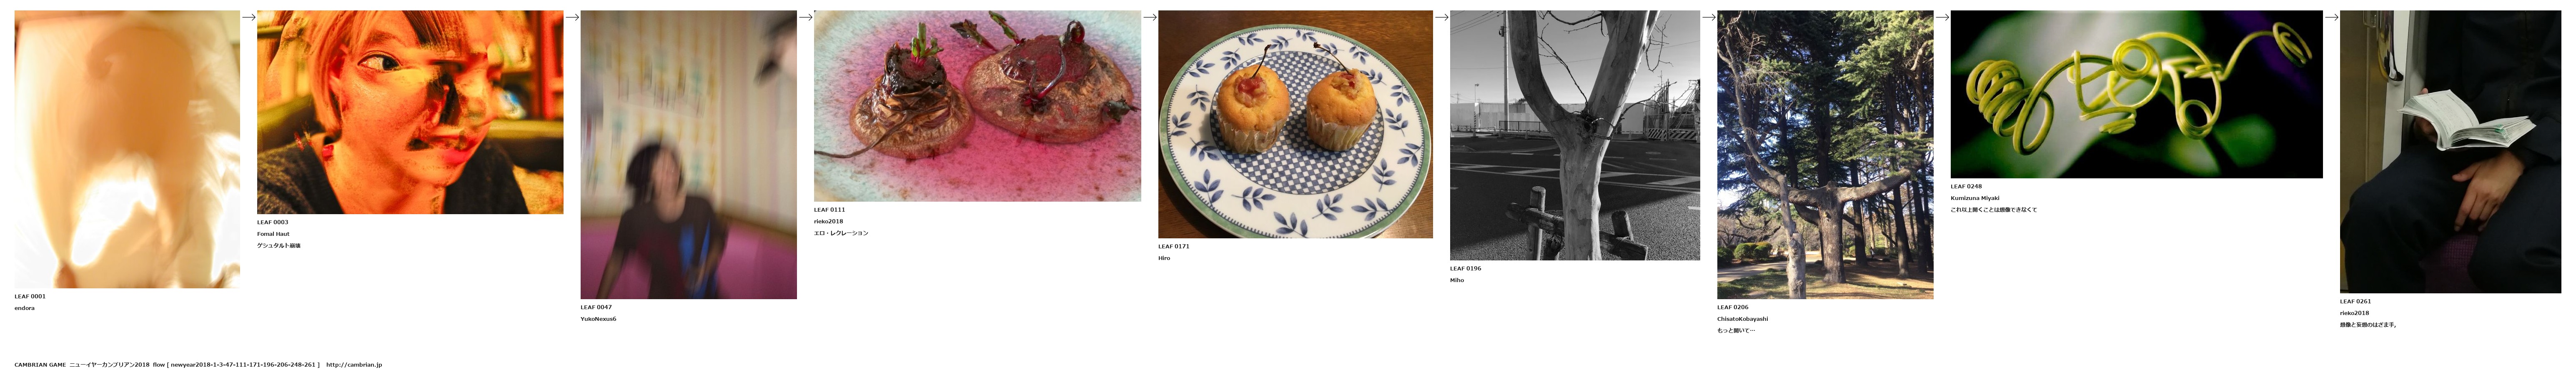Viewport: 2576px width, 375px height.
Task: Click the LEAF 0111 label
Action: pos(829,210)
